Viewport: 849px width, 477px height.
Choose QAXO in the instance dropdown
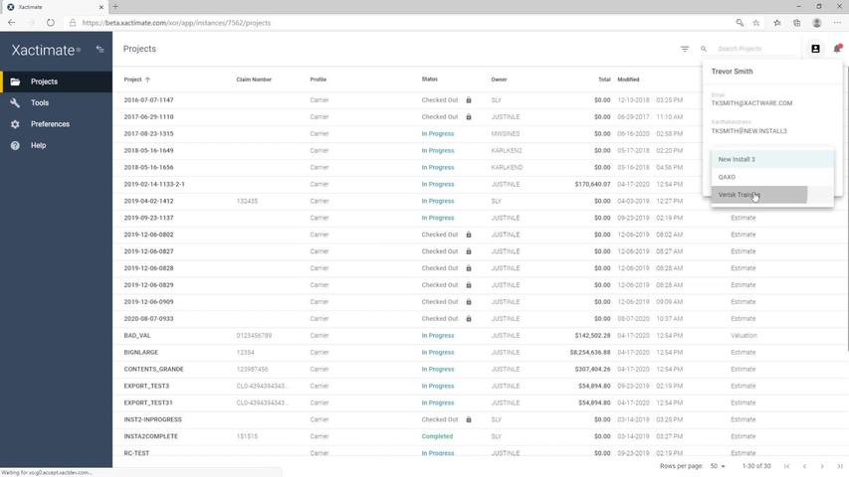(728, 177)
